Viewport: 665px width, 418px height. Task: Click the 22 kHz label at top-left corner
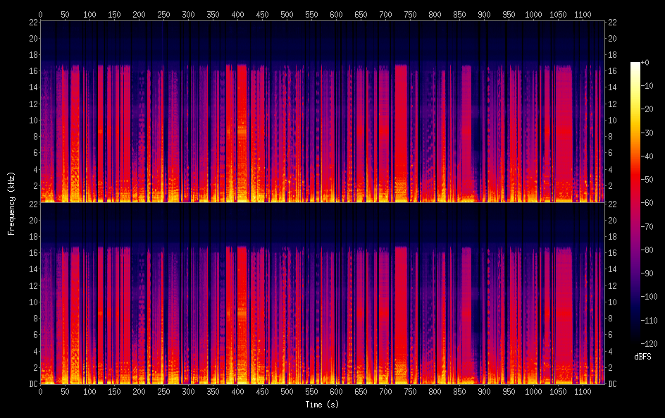(x=32, y=23)
